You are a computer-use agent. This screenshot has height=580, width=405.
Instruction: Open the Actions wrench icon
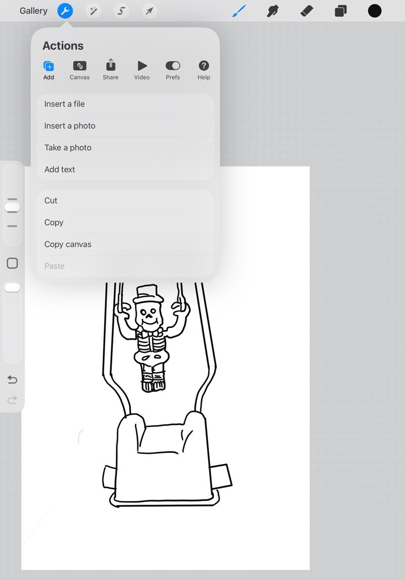[x=65, y=11]
